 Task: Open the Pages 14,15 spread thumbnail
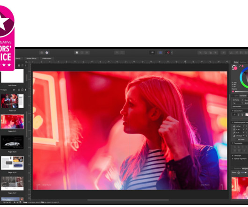pyautogui.click(x=12, y=163)
